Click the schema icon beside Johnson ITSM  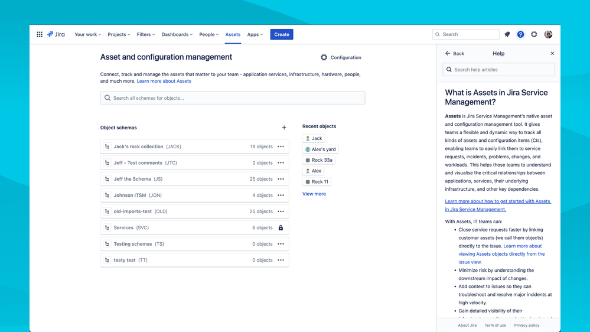pyautogui.click(x=107, y=195)
